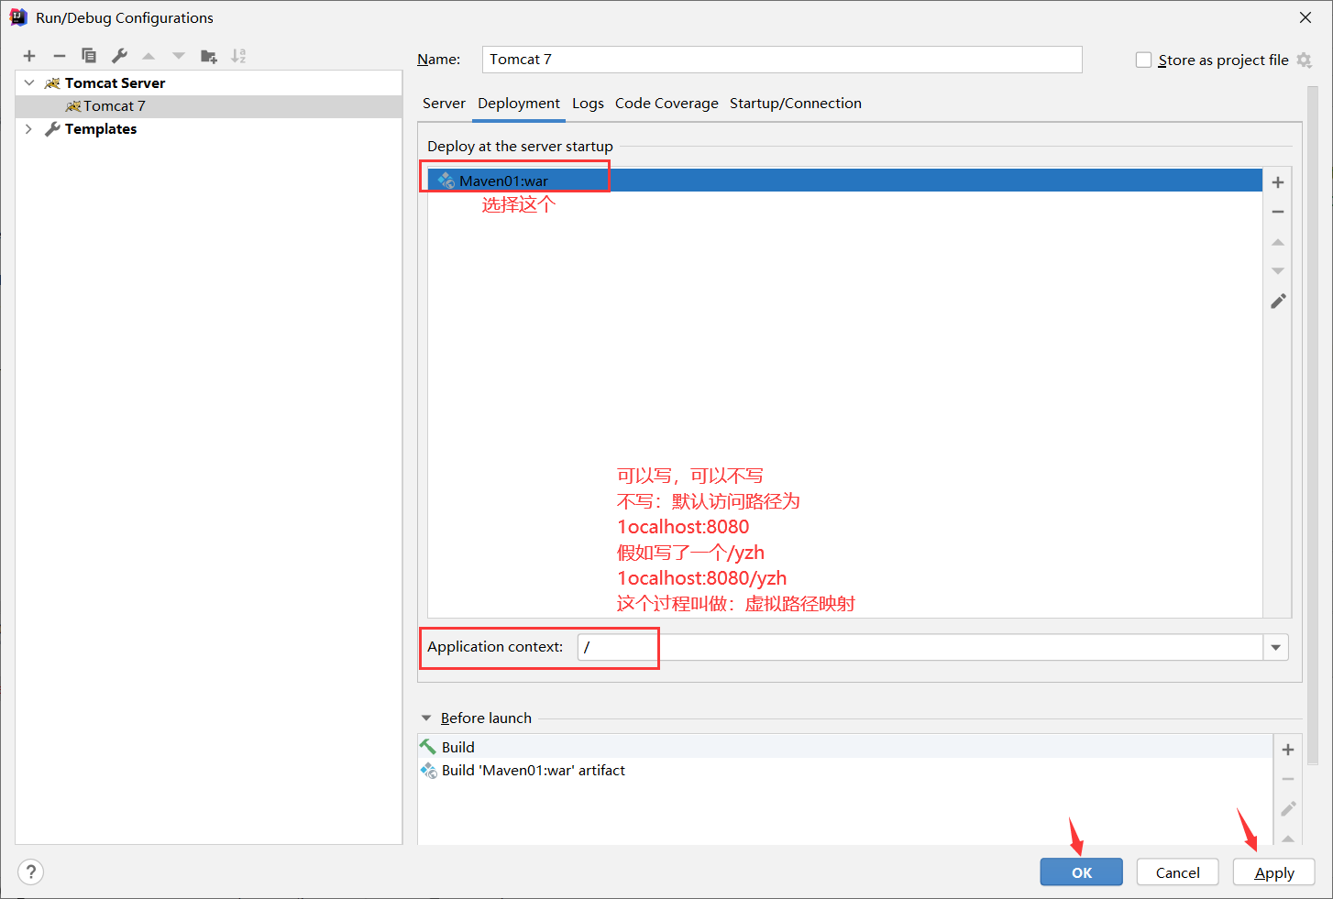1333x899 pixels.
Task: Open the Startup/Connection tab
Action: coord(796,104)
